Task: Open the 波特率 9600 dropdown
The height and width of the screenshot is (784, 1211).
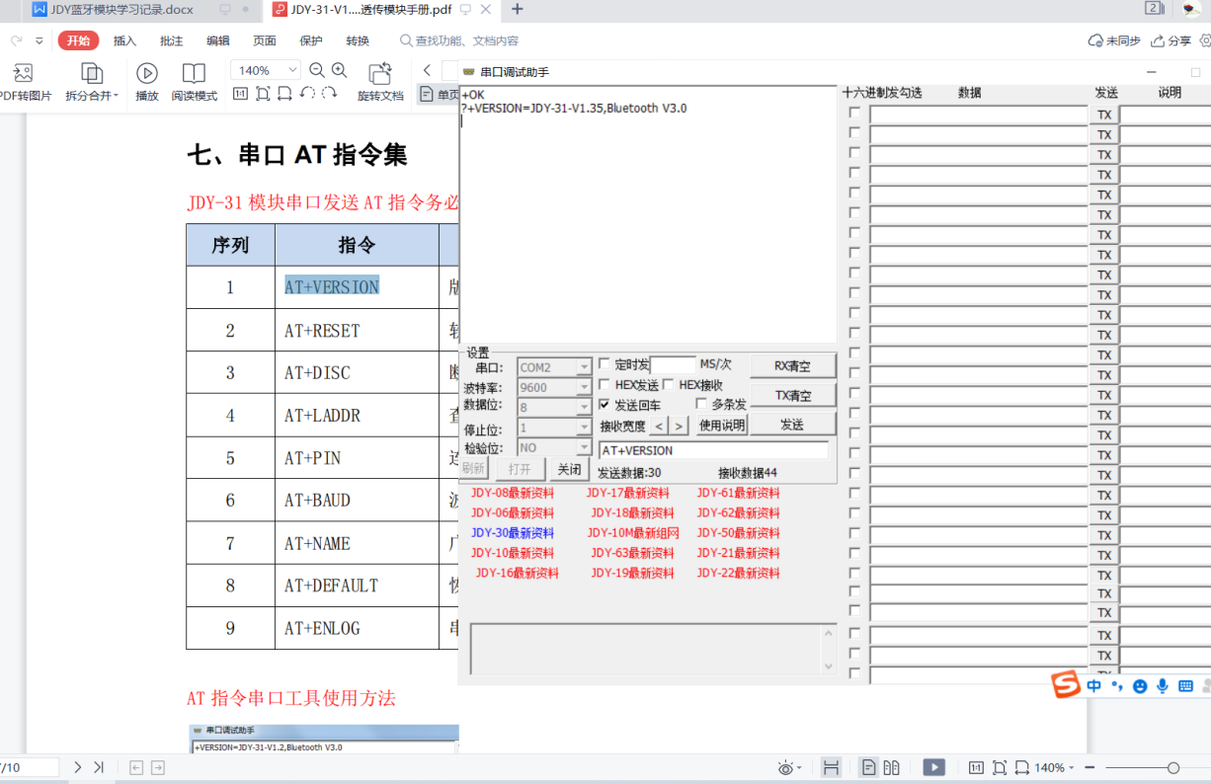Action: point(584,388)
